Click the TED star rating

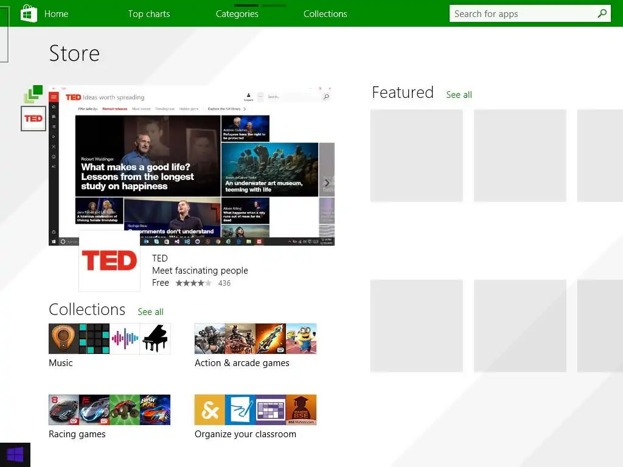(x=193, y=283)
